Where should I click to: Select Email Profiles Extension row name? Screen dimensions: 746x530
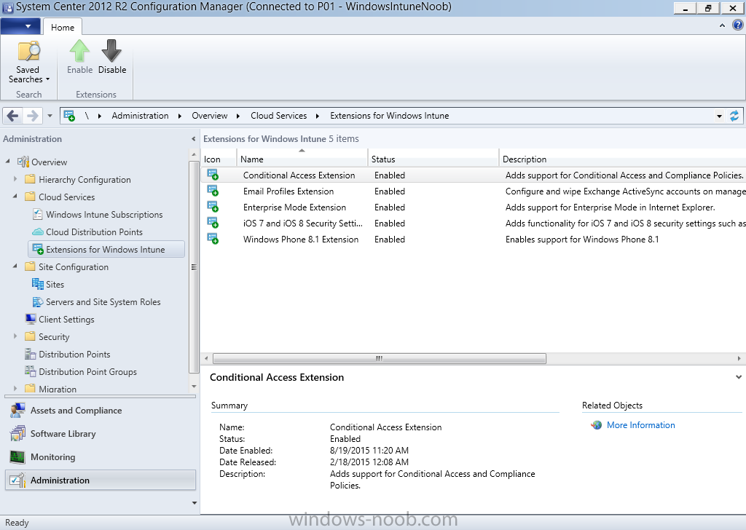click(288, 191)
